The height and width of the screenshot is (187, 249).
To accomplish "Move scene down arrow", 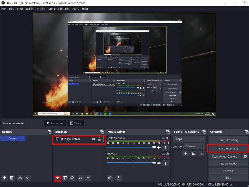I will click(27, 178).
